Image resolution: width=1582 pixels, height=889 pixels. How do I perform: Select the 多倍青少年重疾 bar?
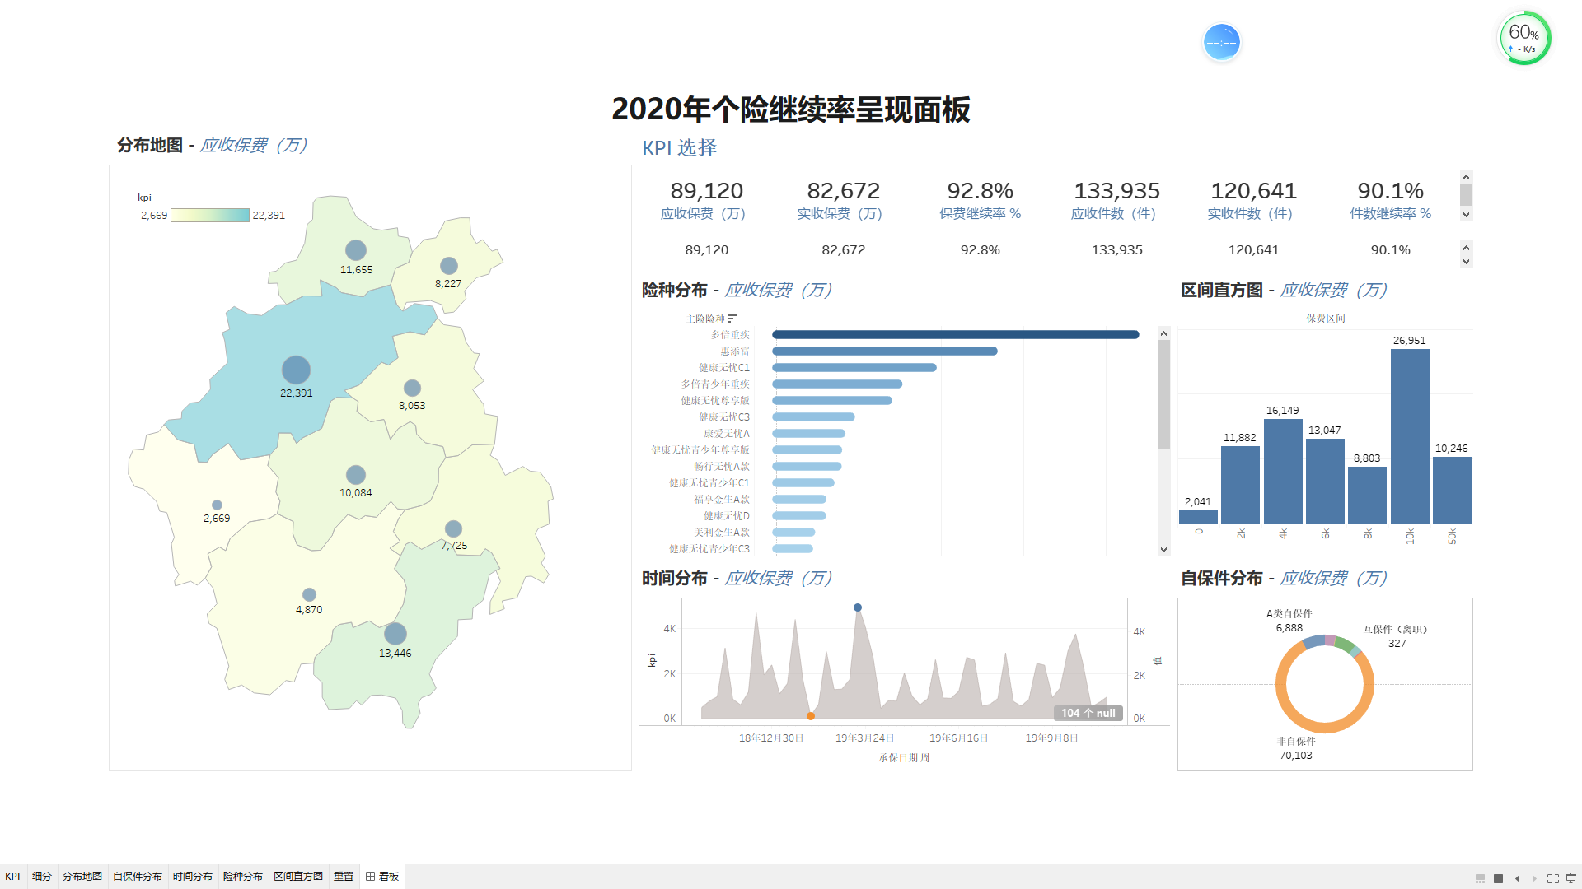(837, 384)
